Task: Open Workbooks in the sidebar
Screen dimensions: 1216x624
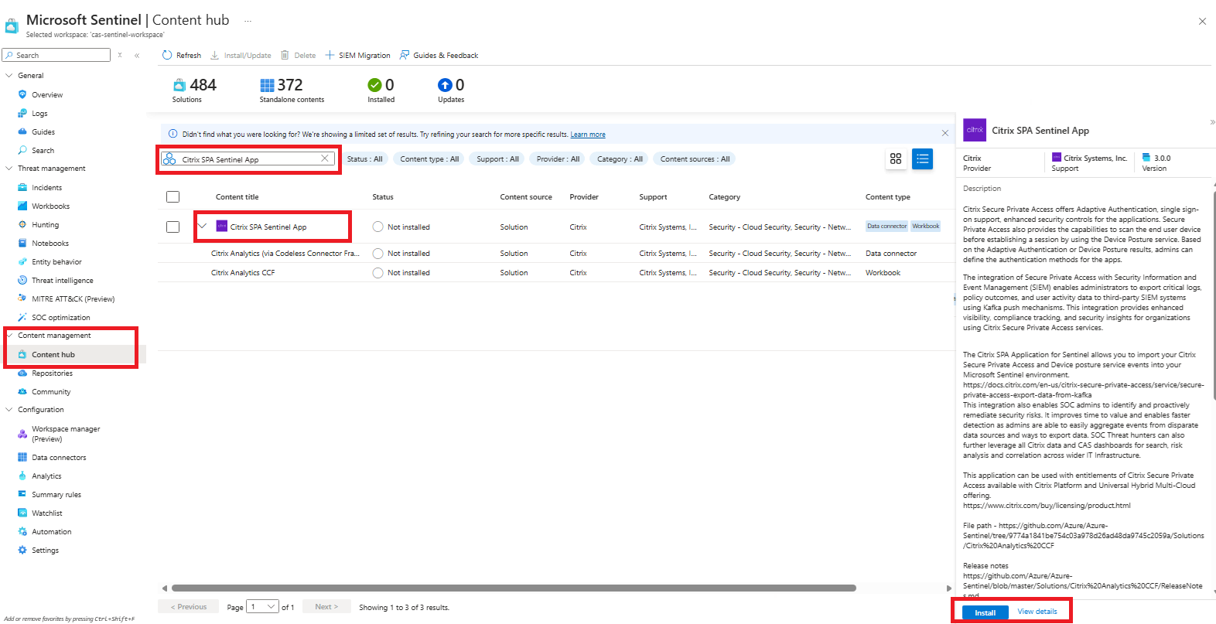Action: click(x=50, y=206)
